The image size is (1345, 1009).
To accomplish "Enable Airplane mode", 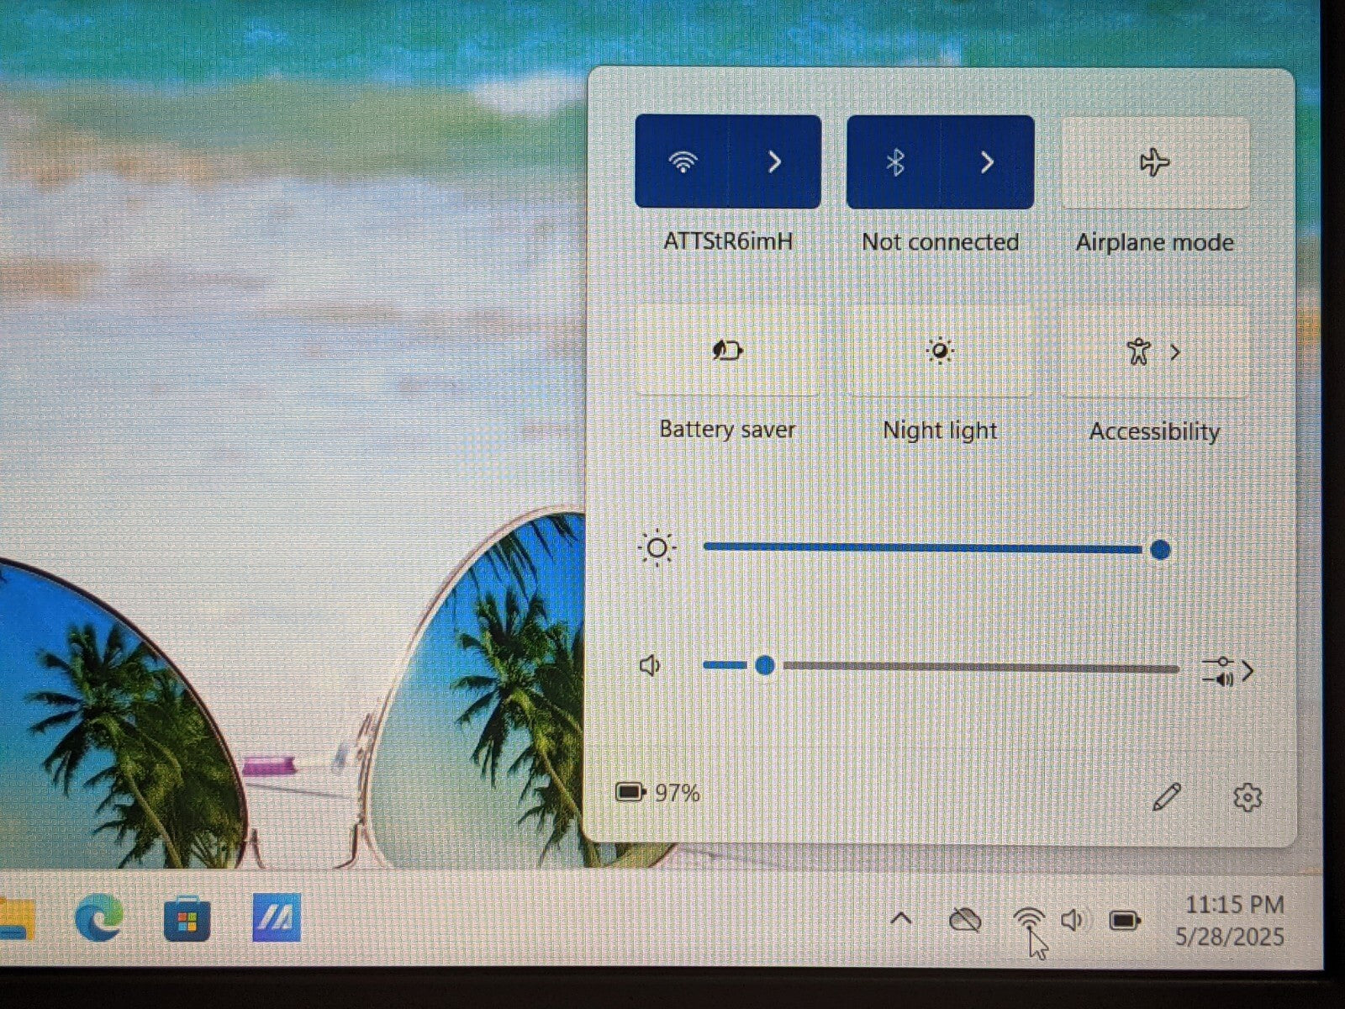I will click(x=1155, y=162).
